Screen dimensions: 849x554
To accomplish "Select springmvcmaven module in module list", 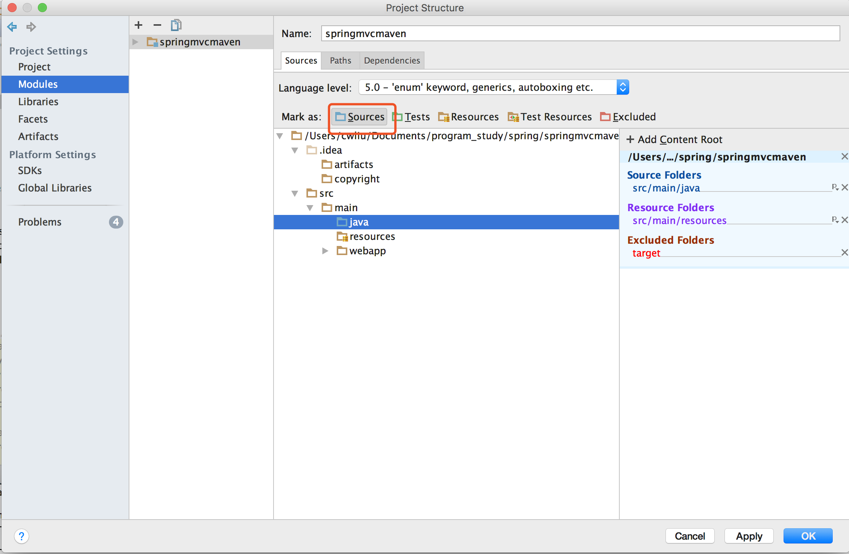I will tap(201, 42).
